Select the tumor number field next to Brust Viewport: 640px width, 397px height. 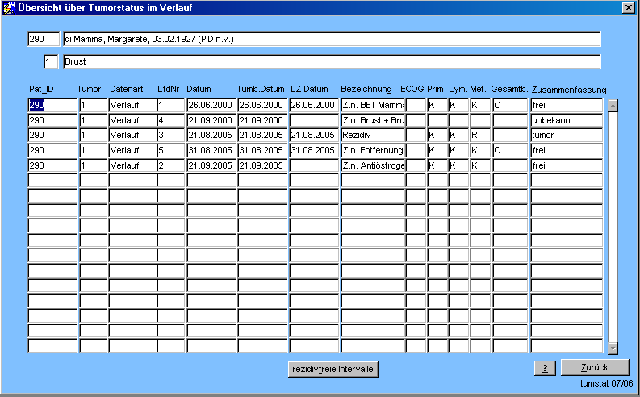pos(51,61)
